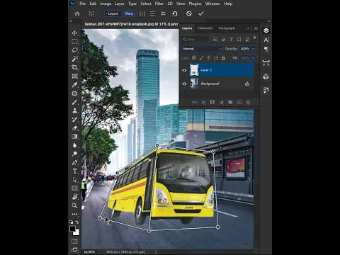Open the layer filter Kind dropdown
Screen dimensions: 340x255
tap(195, 40)
